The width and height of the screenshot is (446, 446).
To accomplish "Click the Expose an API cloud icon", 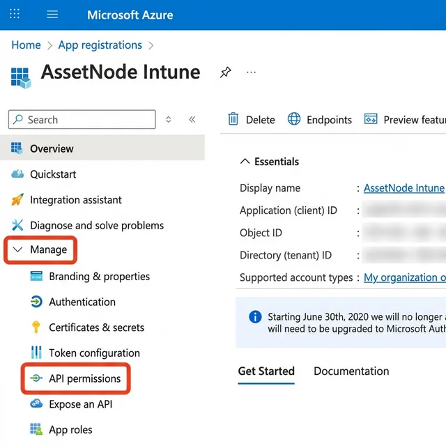I will click(x=36, y=403).
